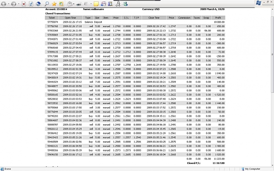Expand the Edit button dropdown arrow
The height and width of the screenshot is (171, 274).
tap(91, 4)
